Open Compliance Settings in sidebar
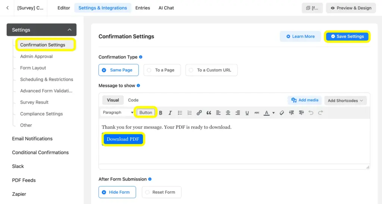Screen dimensions: 382x204 pos(41,114)
